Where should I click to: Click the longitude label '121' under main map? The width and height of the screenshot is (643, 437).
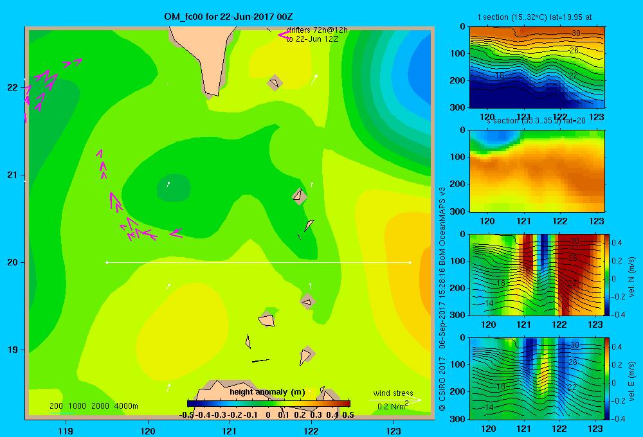(x=230, y=431)
